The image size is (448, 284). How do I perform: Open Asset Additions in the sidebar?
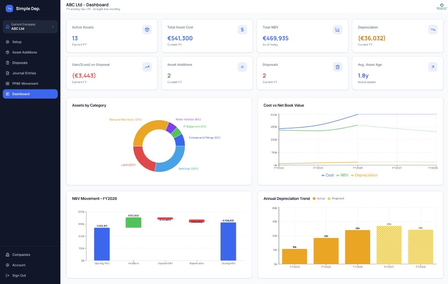click(30, 53)
